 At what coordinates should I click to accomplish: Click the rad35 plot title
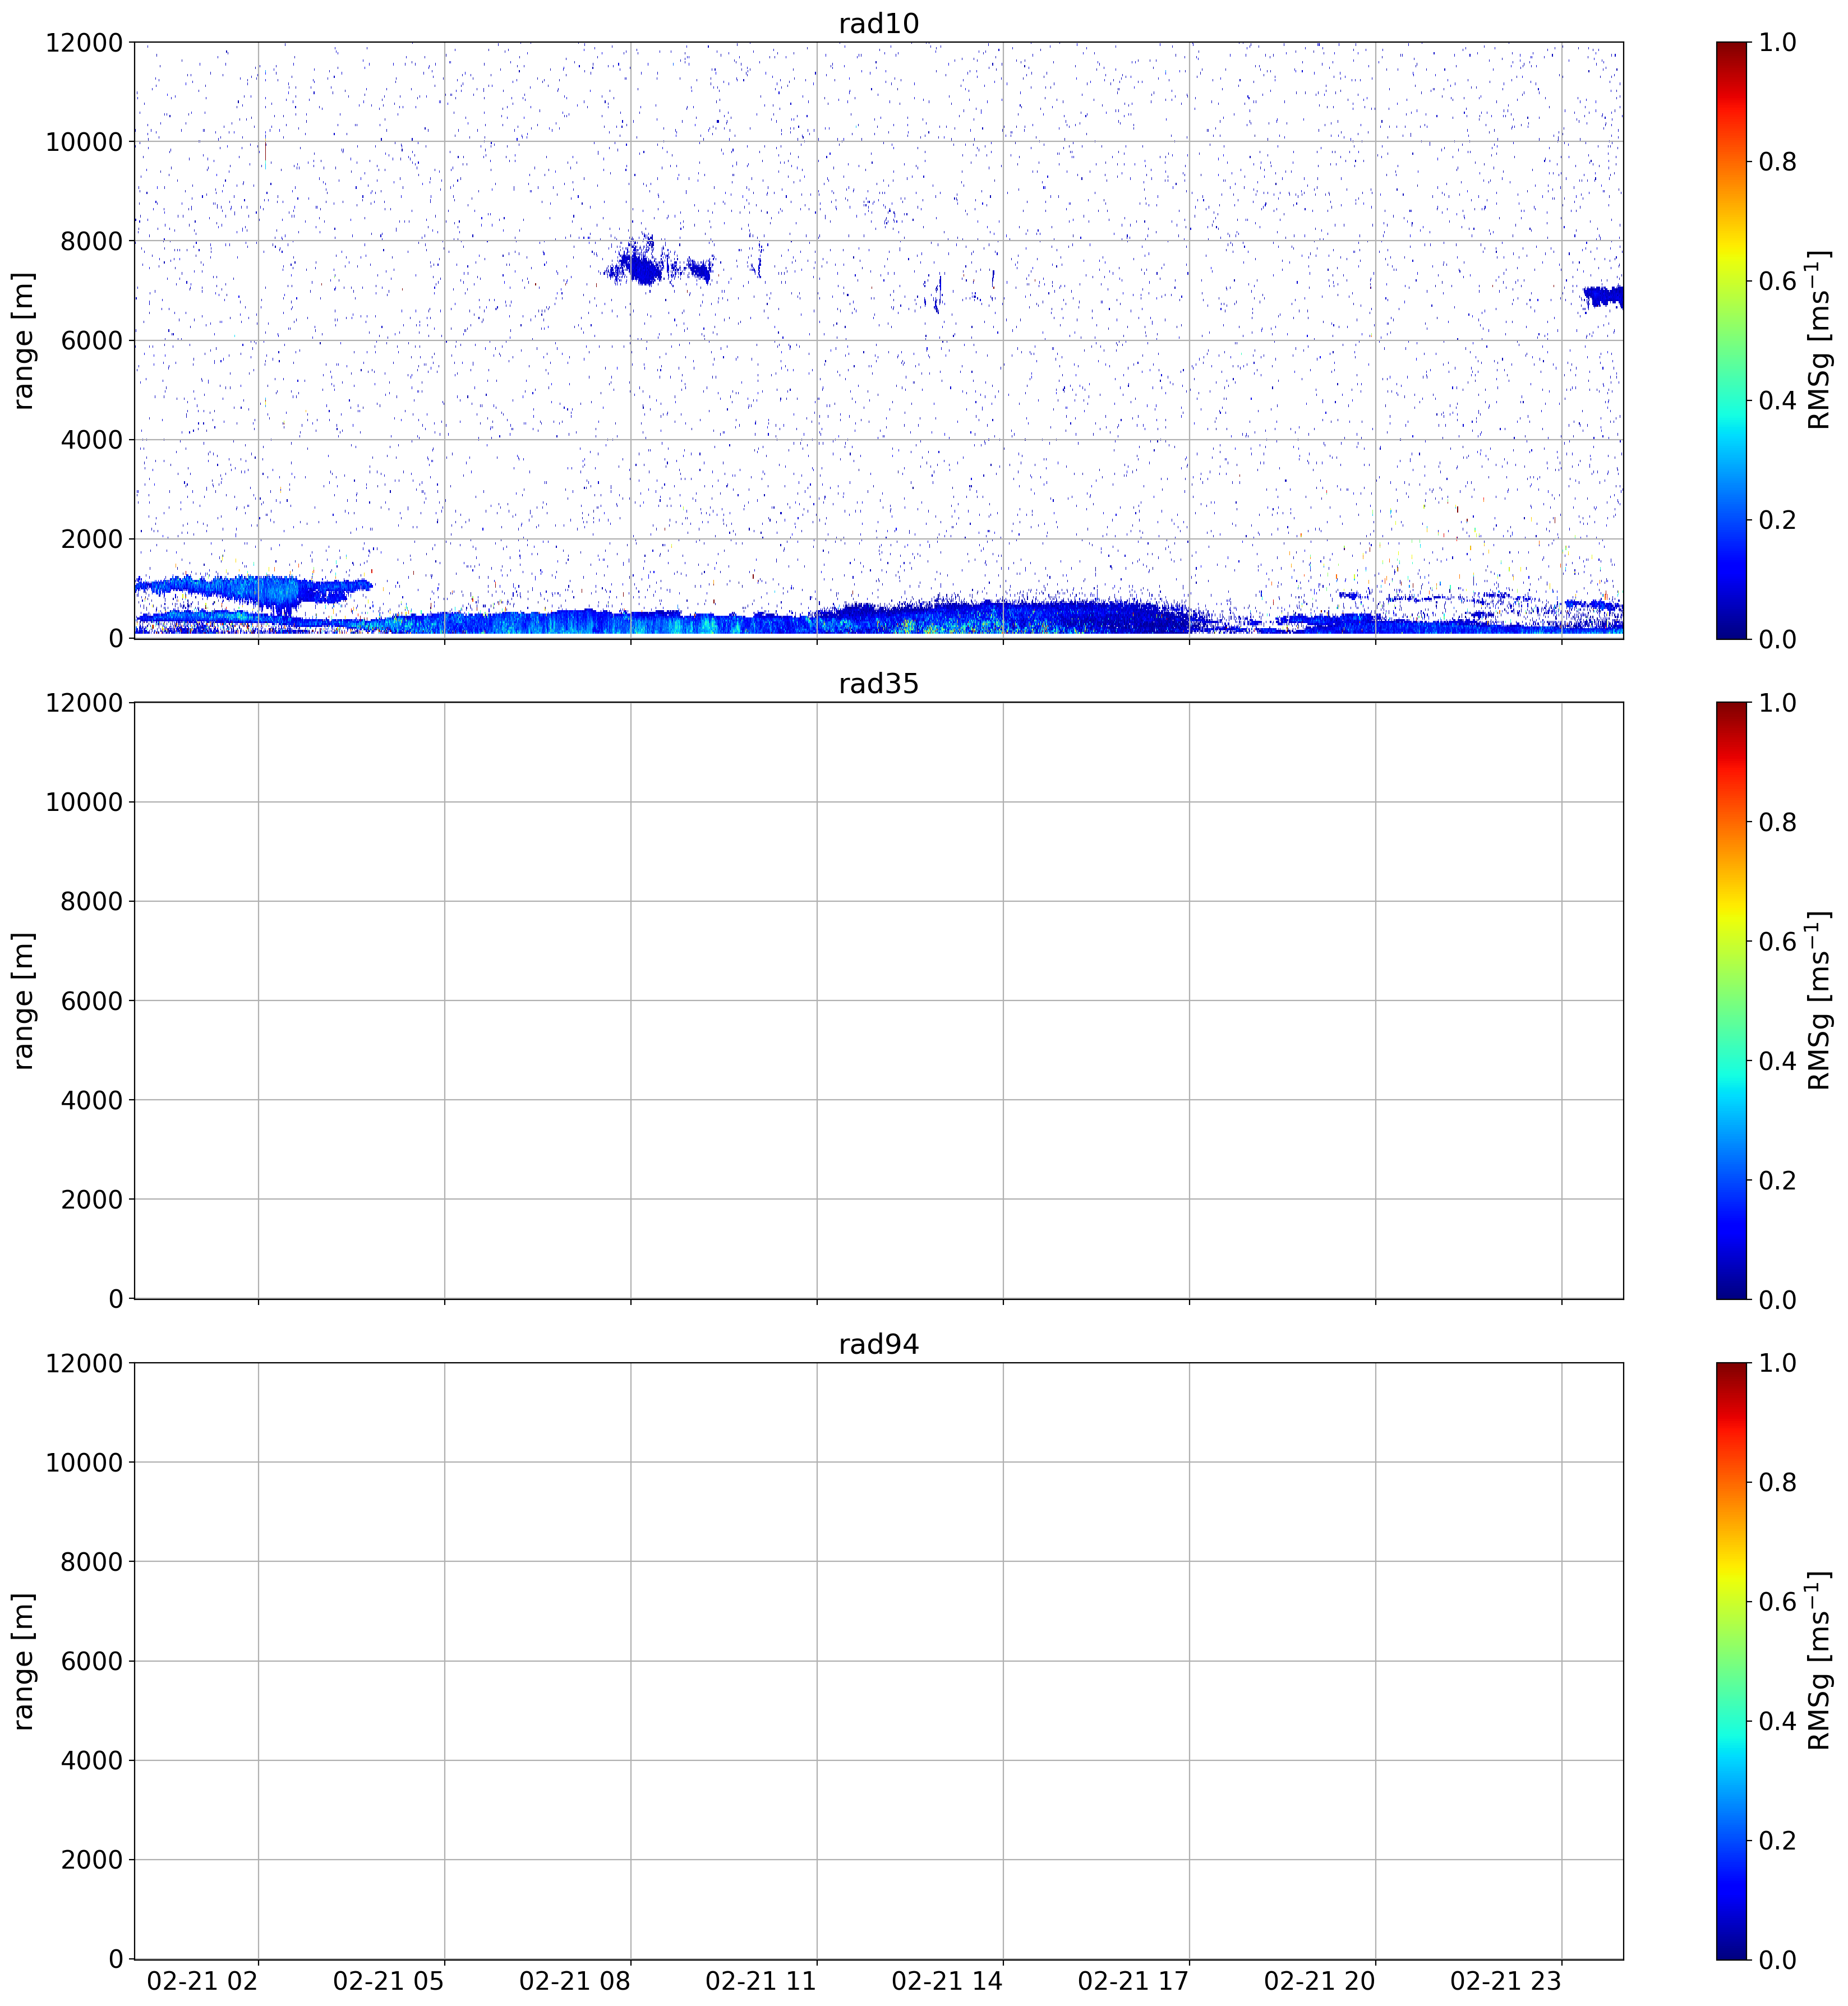pyautogui.click(x=878, y=684)
